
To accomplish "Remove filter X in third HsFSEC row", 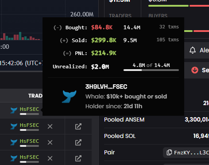I will (x=50, y=142).
